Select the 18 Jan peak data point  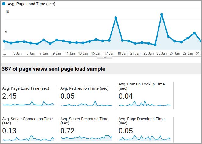[x=116, y=18]
